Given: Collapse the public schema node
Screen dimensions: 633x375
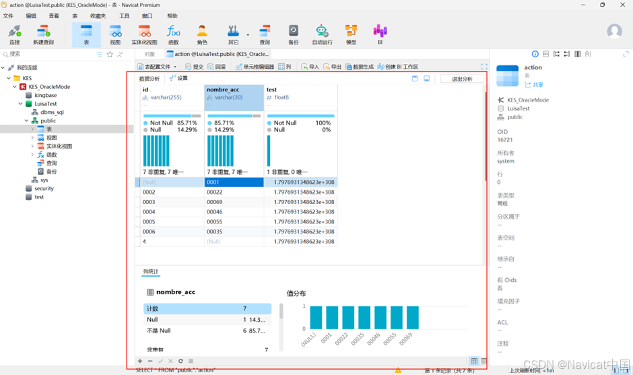Looking at the screenshot, I should [x=27, y=121].
